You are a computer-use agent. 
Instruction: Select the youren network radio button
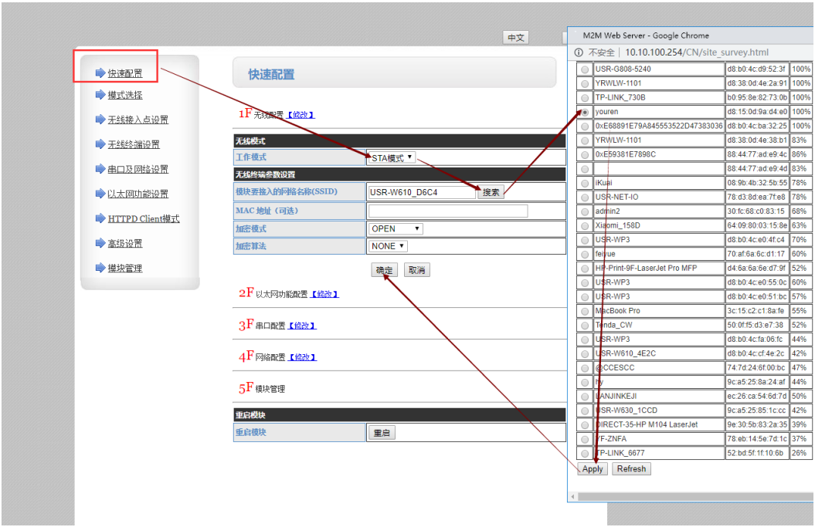click(x=585, y=112)
